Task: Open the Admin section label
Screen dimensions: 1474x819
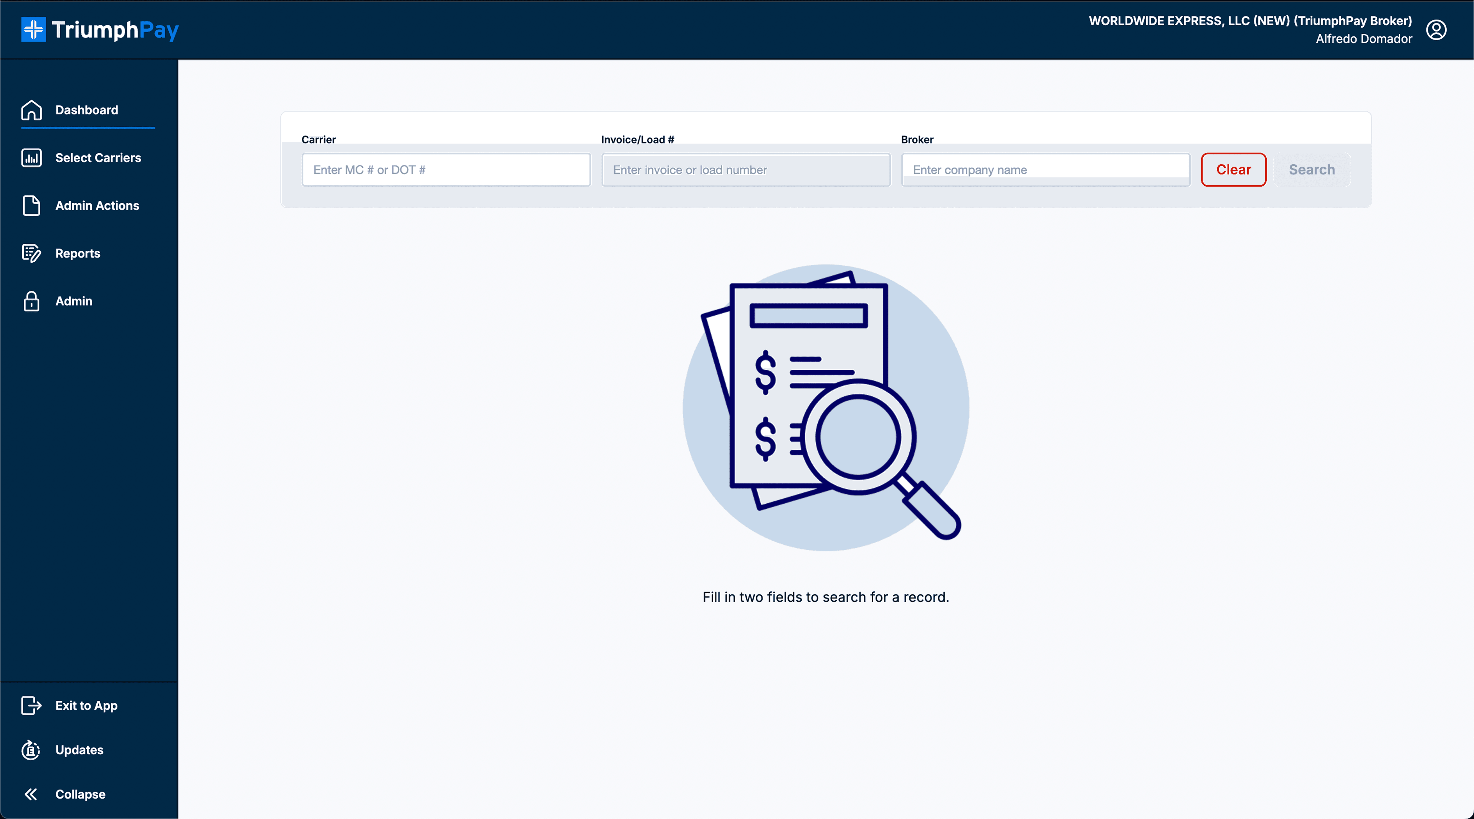Action: coord(74,301)
